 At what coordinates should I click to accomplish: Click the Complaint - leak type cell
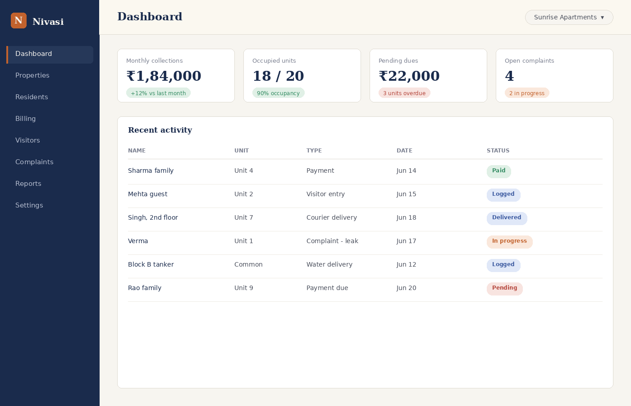pos(332,241)
